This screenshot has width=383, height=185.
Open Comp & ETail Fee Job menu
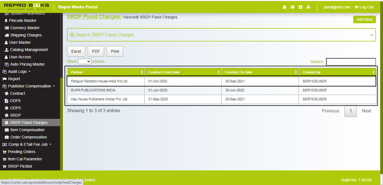point(26,144)
